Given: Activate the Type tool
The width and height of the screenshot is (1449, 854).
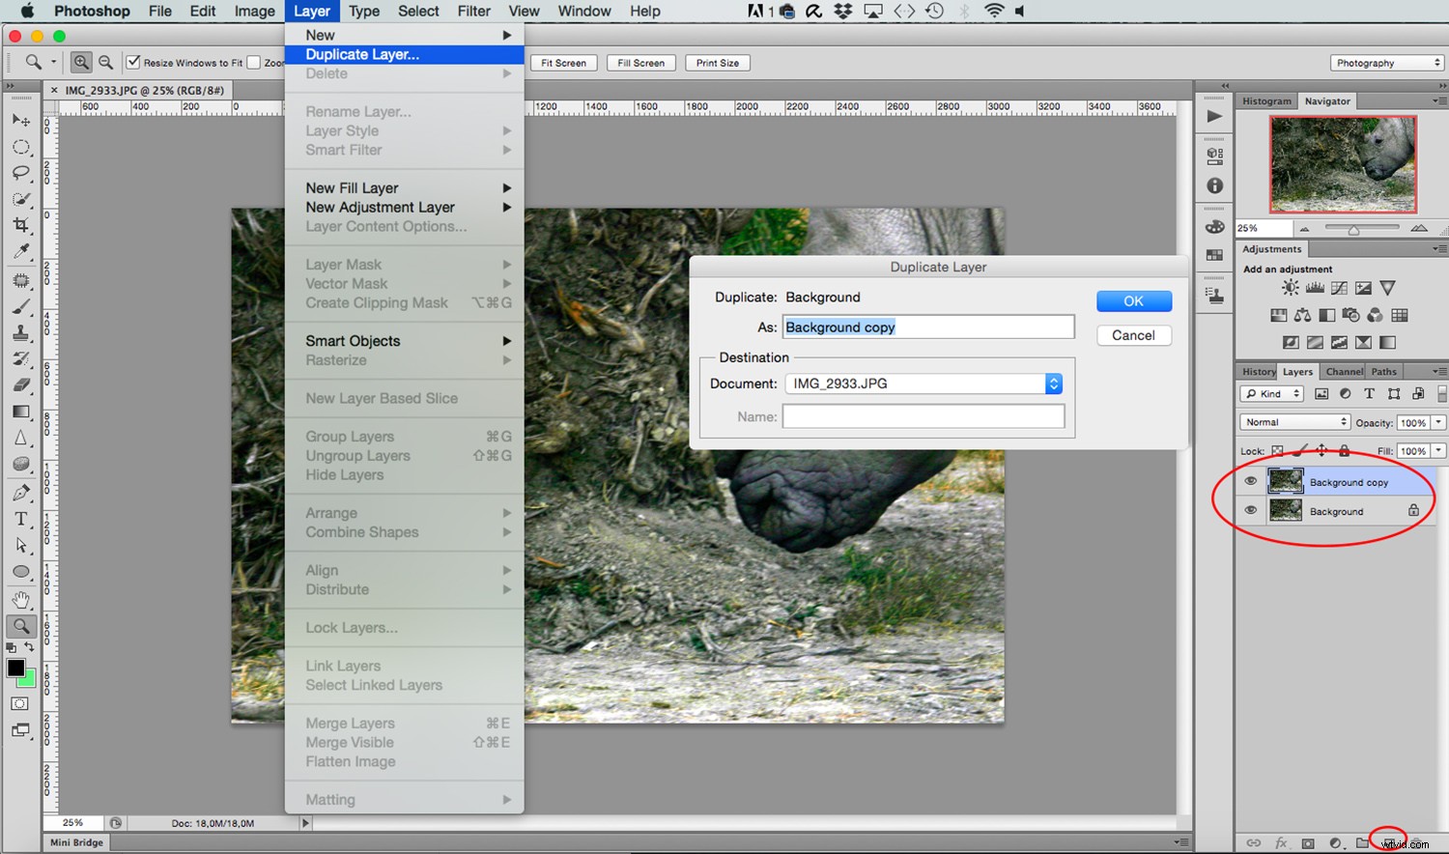Looking at the screenshot, I should click(21, 519).
